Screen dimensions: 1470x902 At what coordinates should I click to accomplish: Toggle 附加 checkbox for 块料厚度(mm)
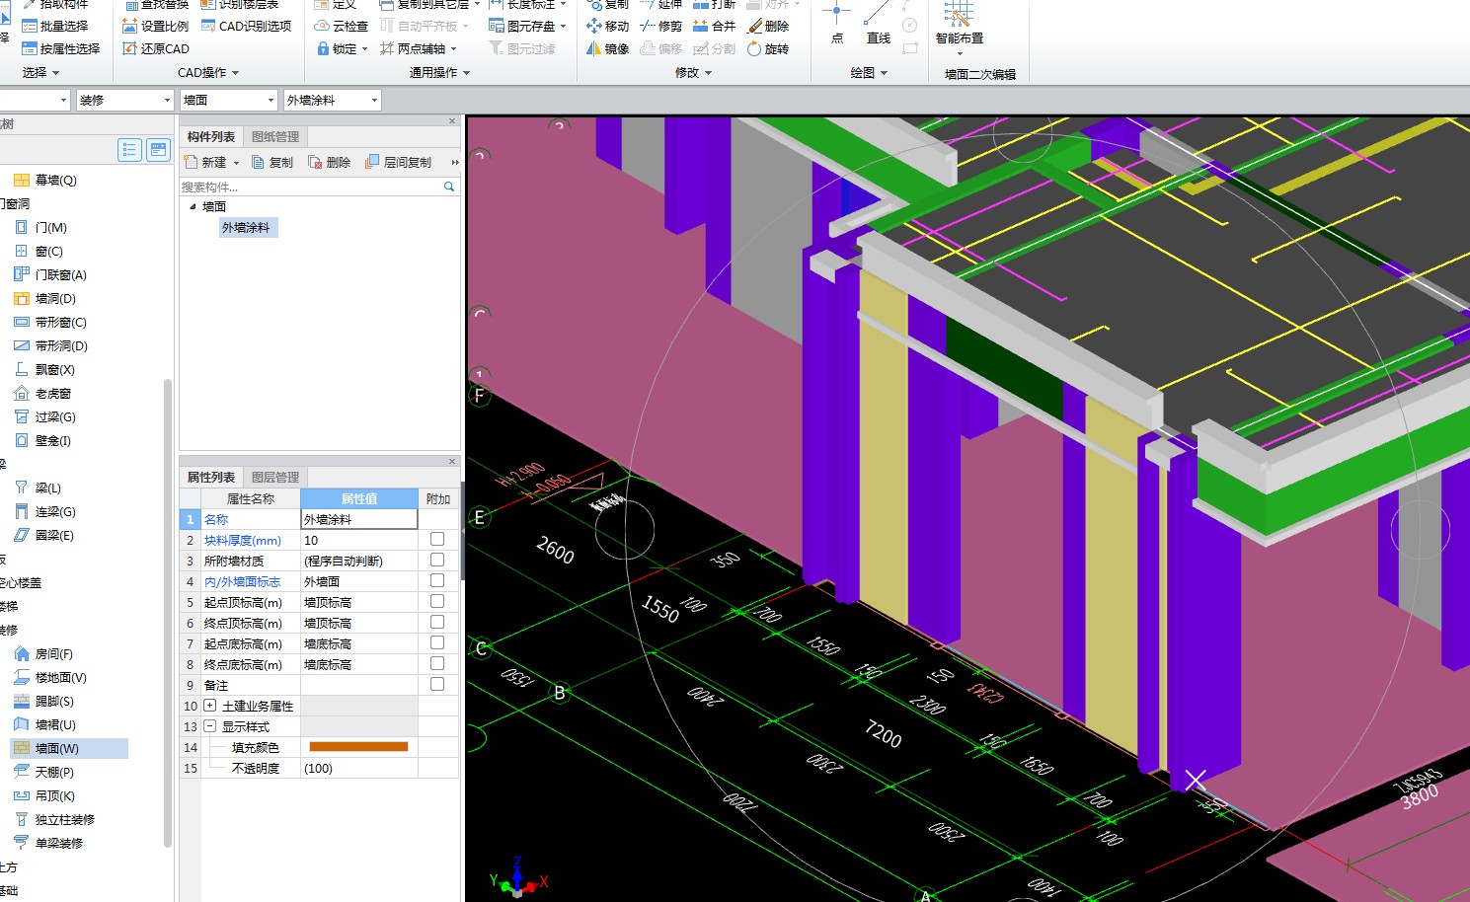tap(437, 540)
